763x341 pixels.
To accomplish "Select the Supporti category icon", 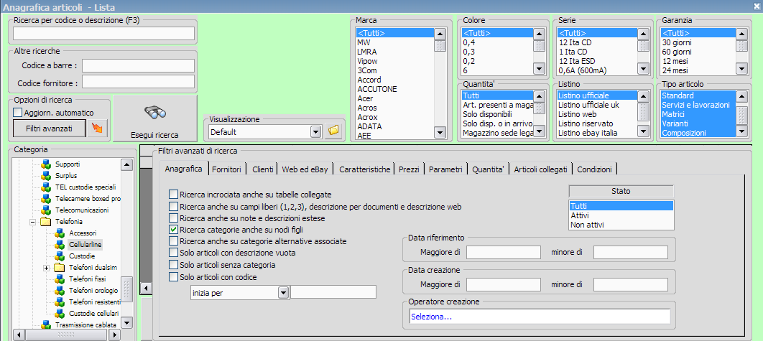I will coord(46,164).
